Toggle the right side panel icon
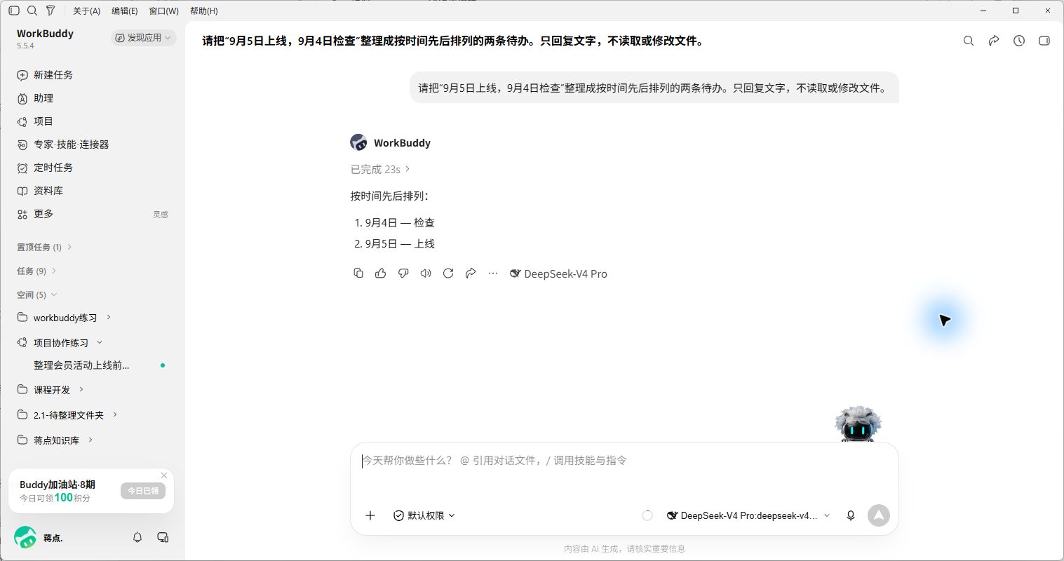 pyautogui.click(x=1044, y=41)
